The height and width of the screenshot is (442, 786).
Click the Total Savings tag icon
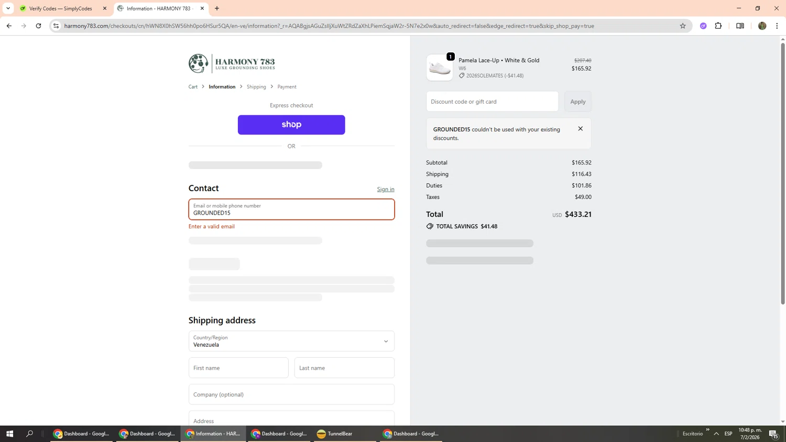coord(430,226)
